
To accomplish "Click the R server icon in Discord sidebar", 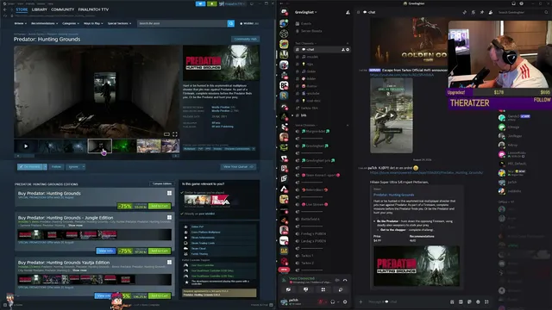I will 284,96.
